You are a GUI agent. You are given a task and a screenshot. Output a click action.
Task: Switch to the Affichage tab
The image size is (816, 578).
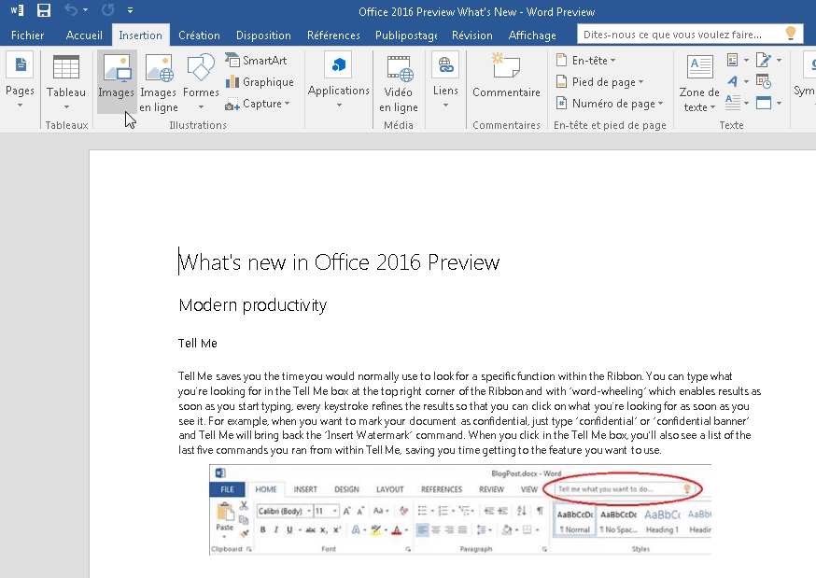[532, 35]
